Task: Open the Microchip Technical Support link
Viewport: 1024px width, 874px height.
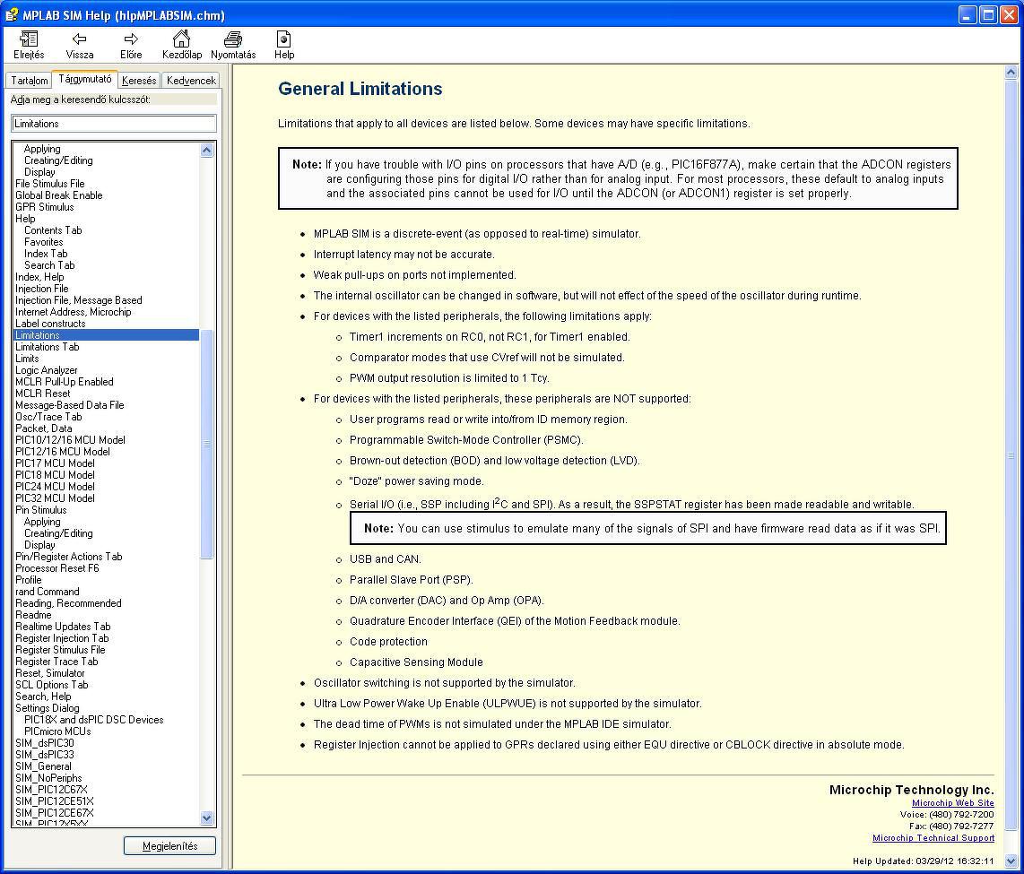Action: (933, 838)
